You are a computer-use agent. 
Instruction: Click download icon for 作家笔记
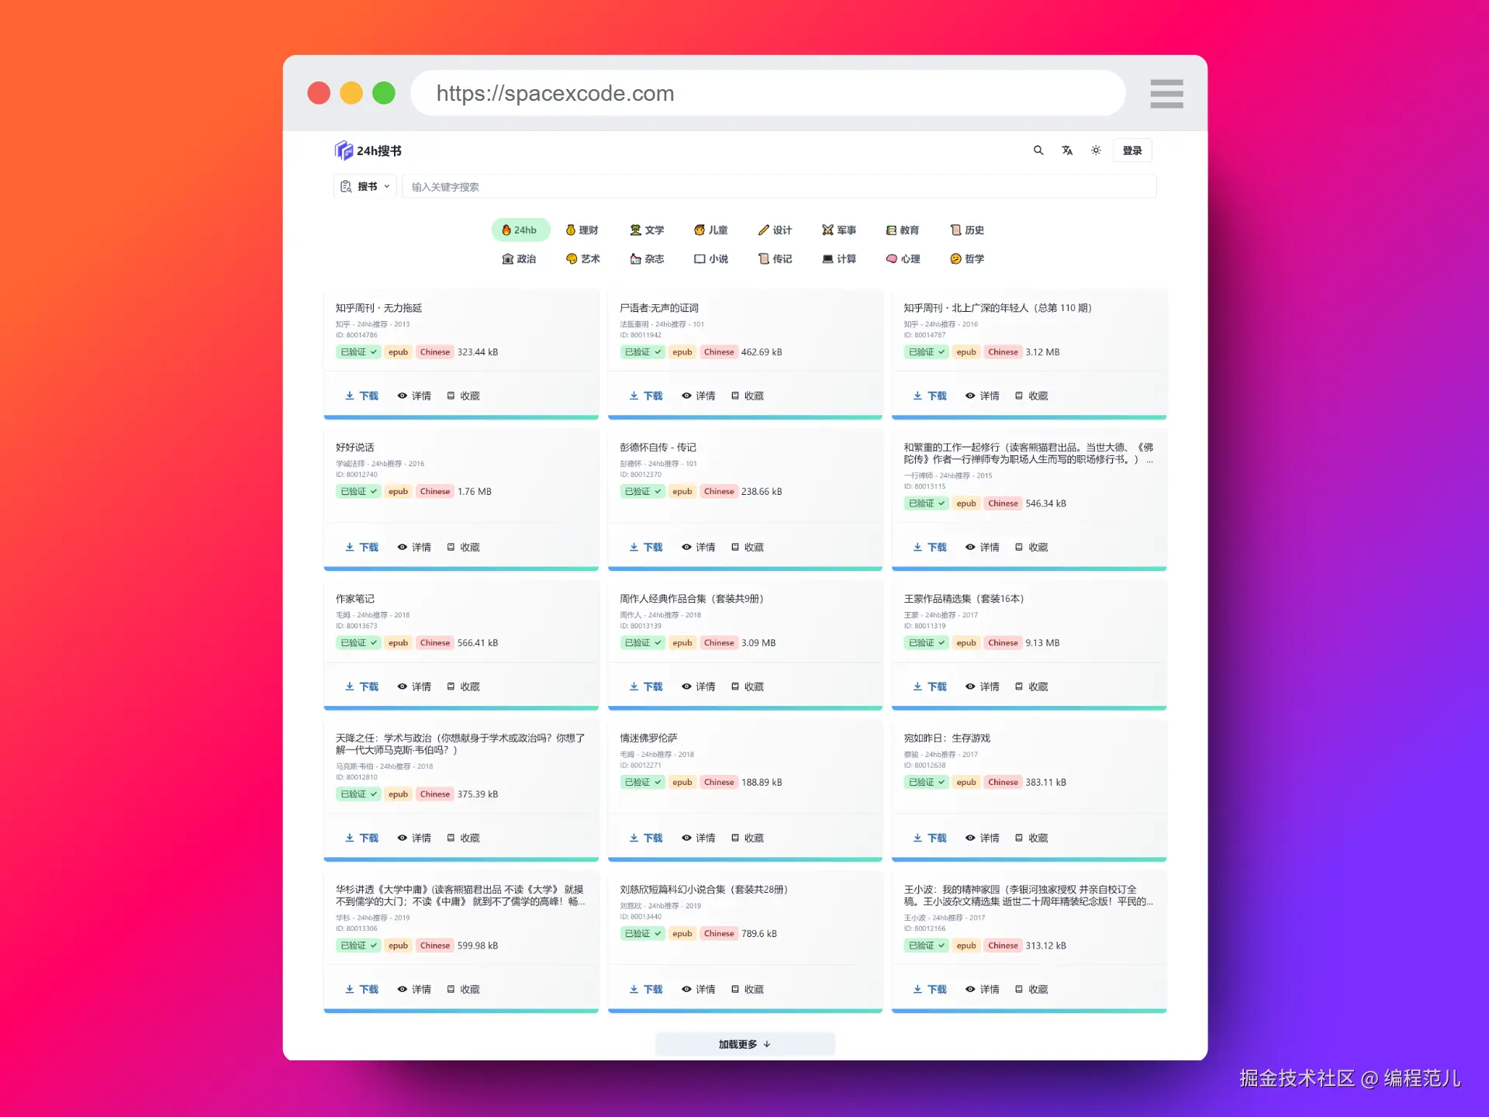click(350, 686)
